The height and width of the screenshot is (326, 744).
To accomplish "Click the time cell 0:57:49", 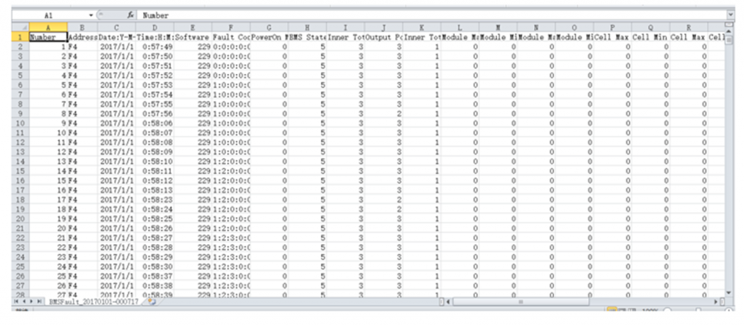I will click(155, 46).
